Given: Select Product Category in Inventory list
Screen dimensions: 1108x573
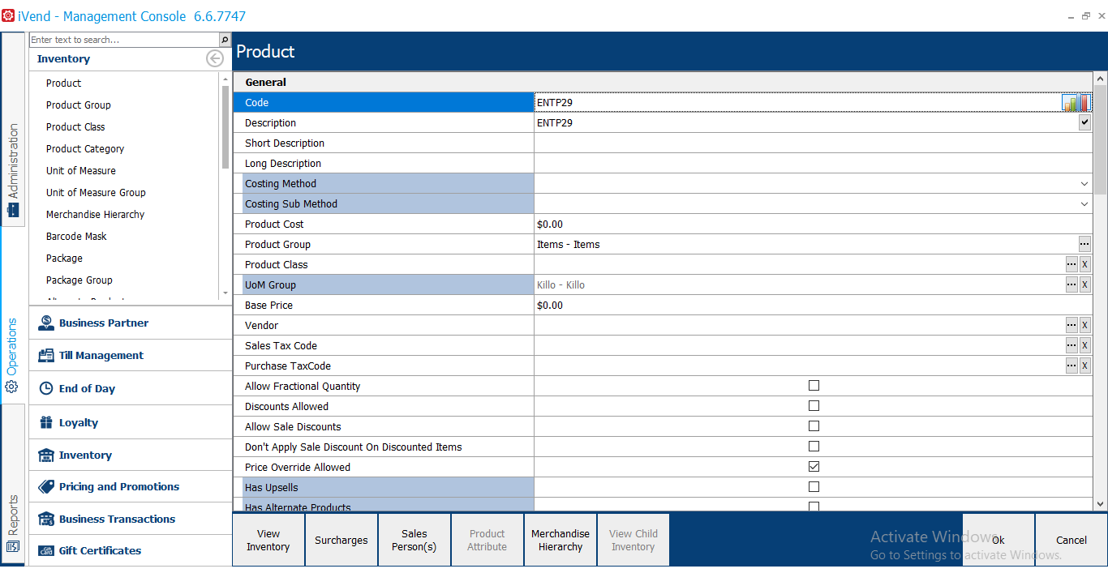Looking at the screenshot, I should click(85, 148).
